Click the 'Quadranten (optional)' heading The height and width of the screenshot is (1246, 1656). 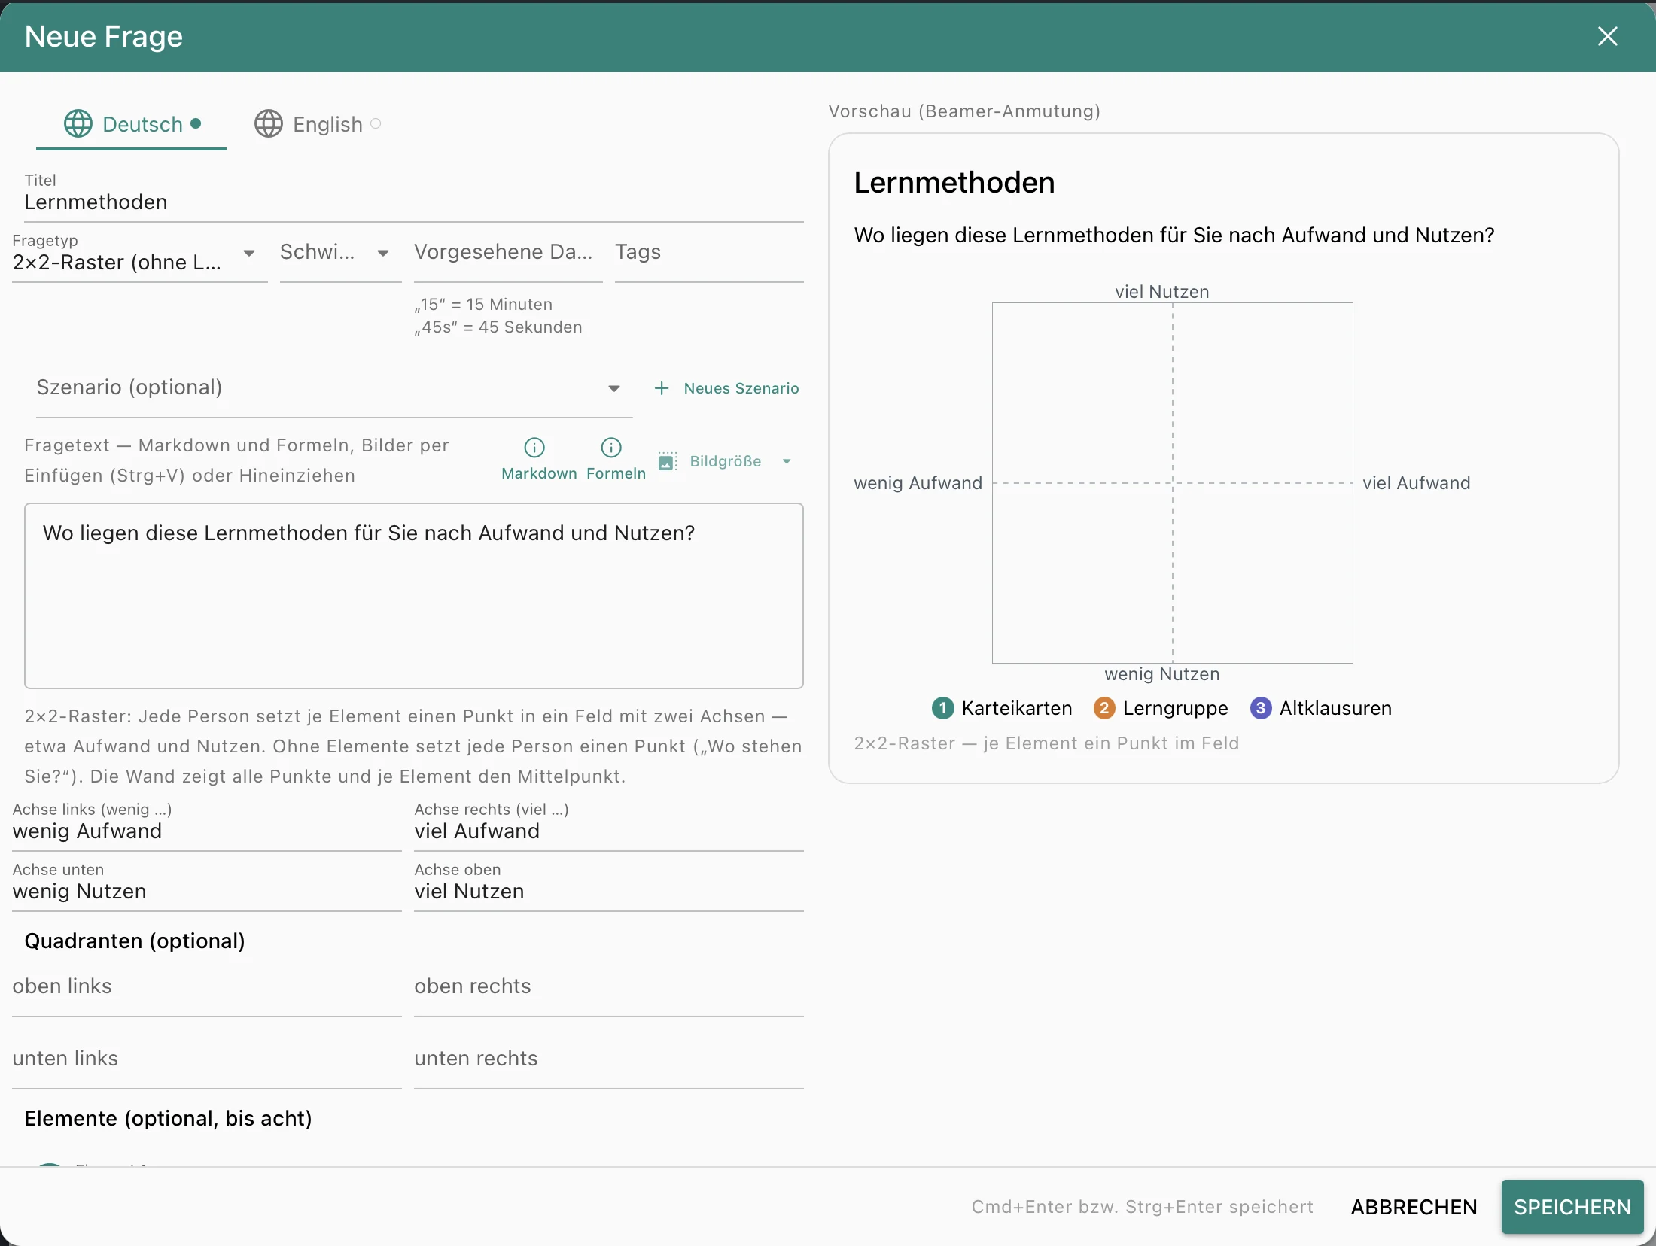135,941
